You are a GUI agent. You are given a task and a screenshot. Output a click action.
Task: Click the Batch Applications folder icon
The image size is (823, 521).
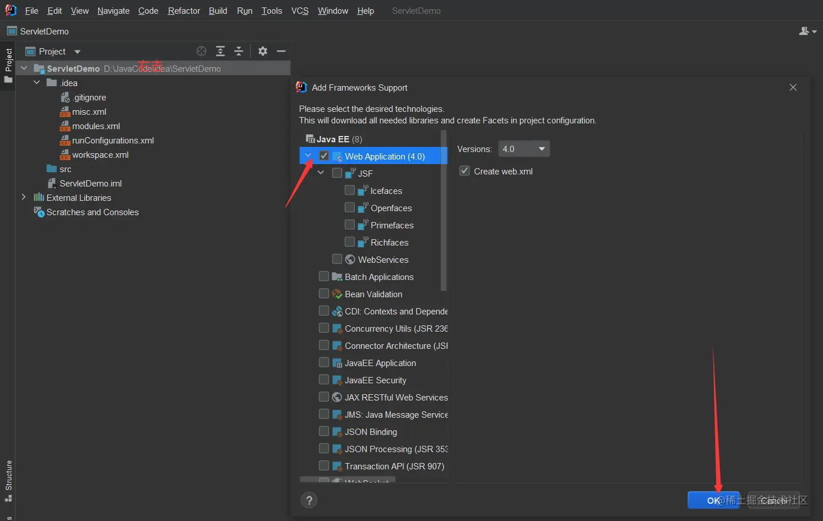[337, 277]
